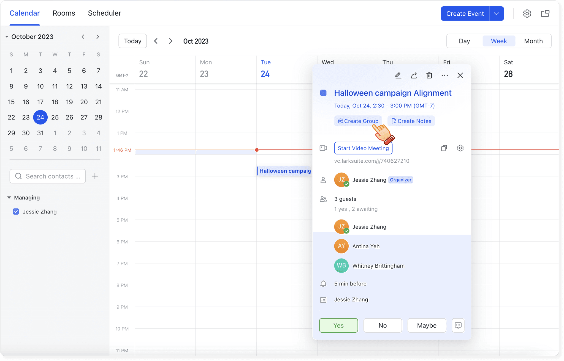Collapse the Managing calendars section

click(9, 198)
